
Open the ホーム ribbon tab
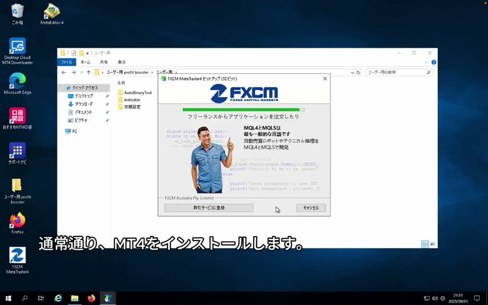(86, 62)
